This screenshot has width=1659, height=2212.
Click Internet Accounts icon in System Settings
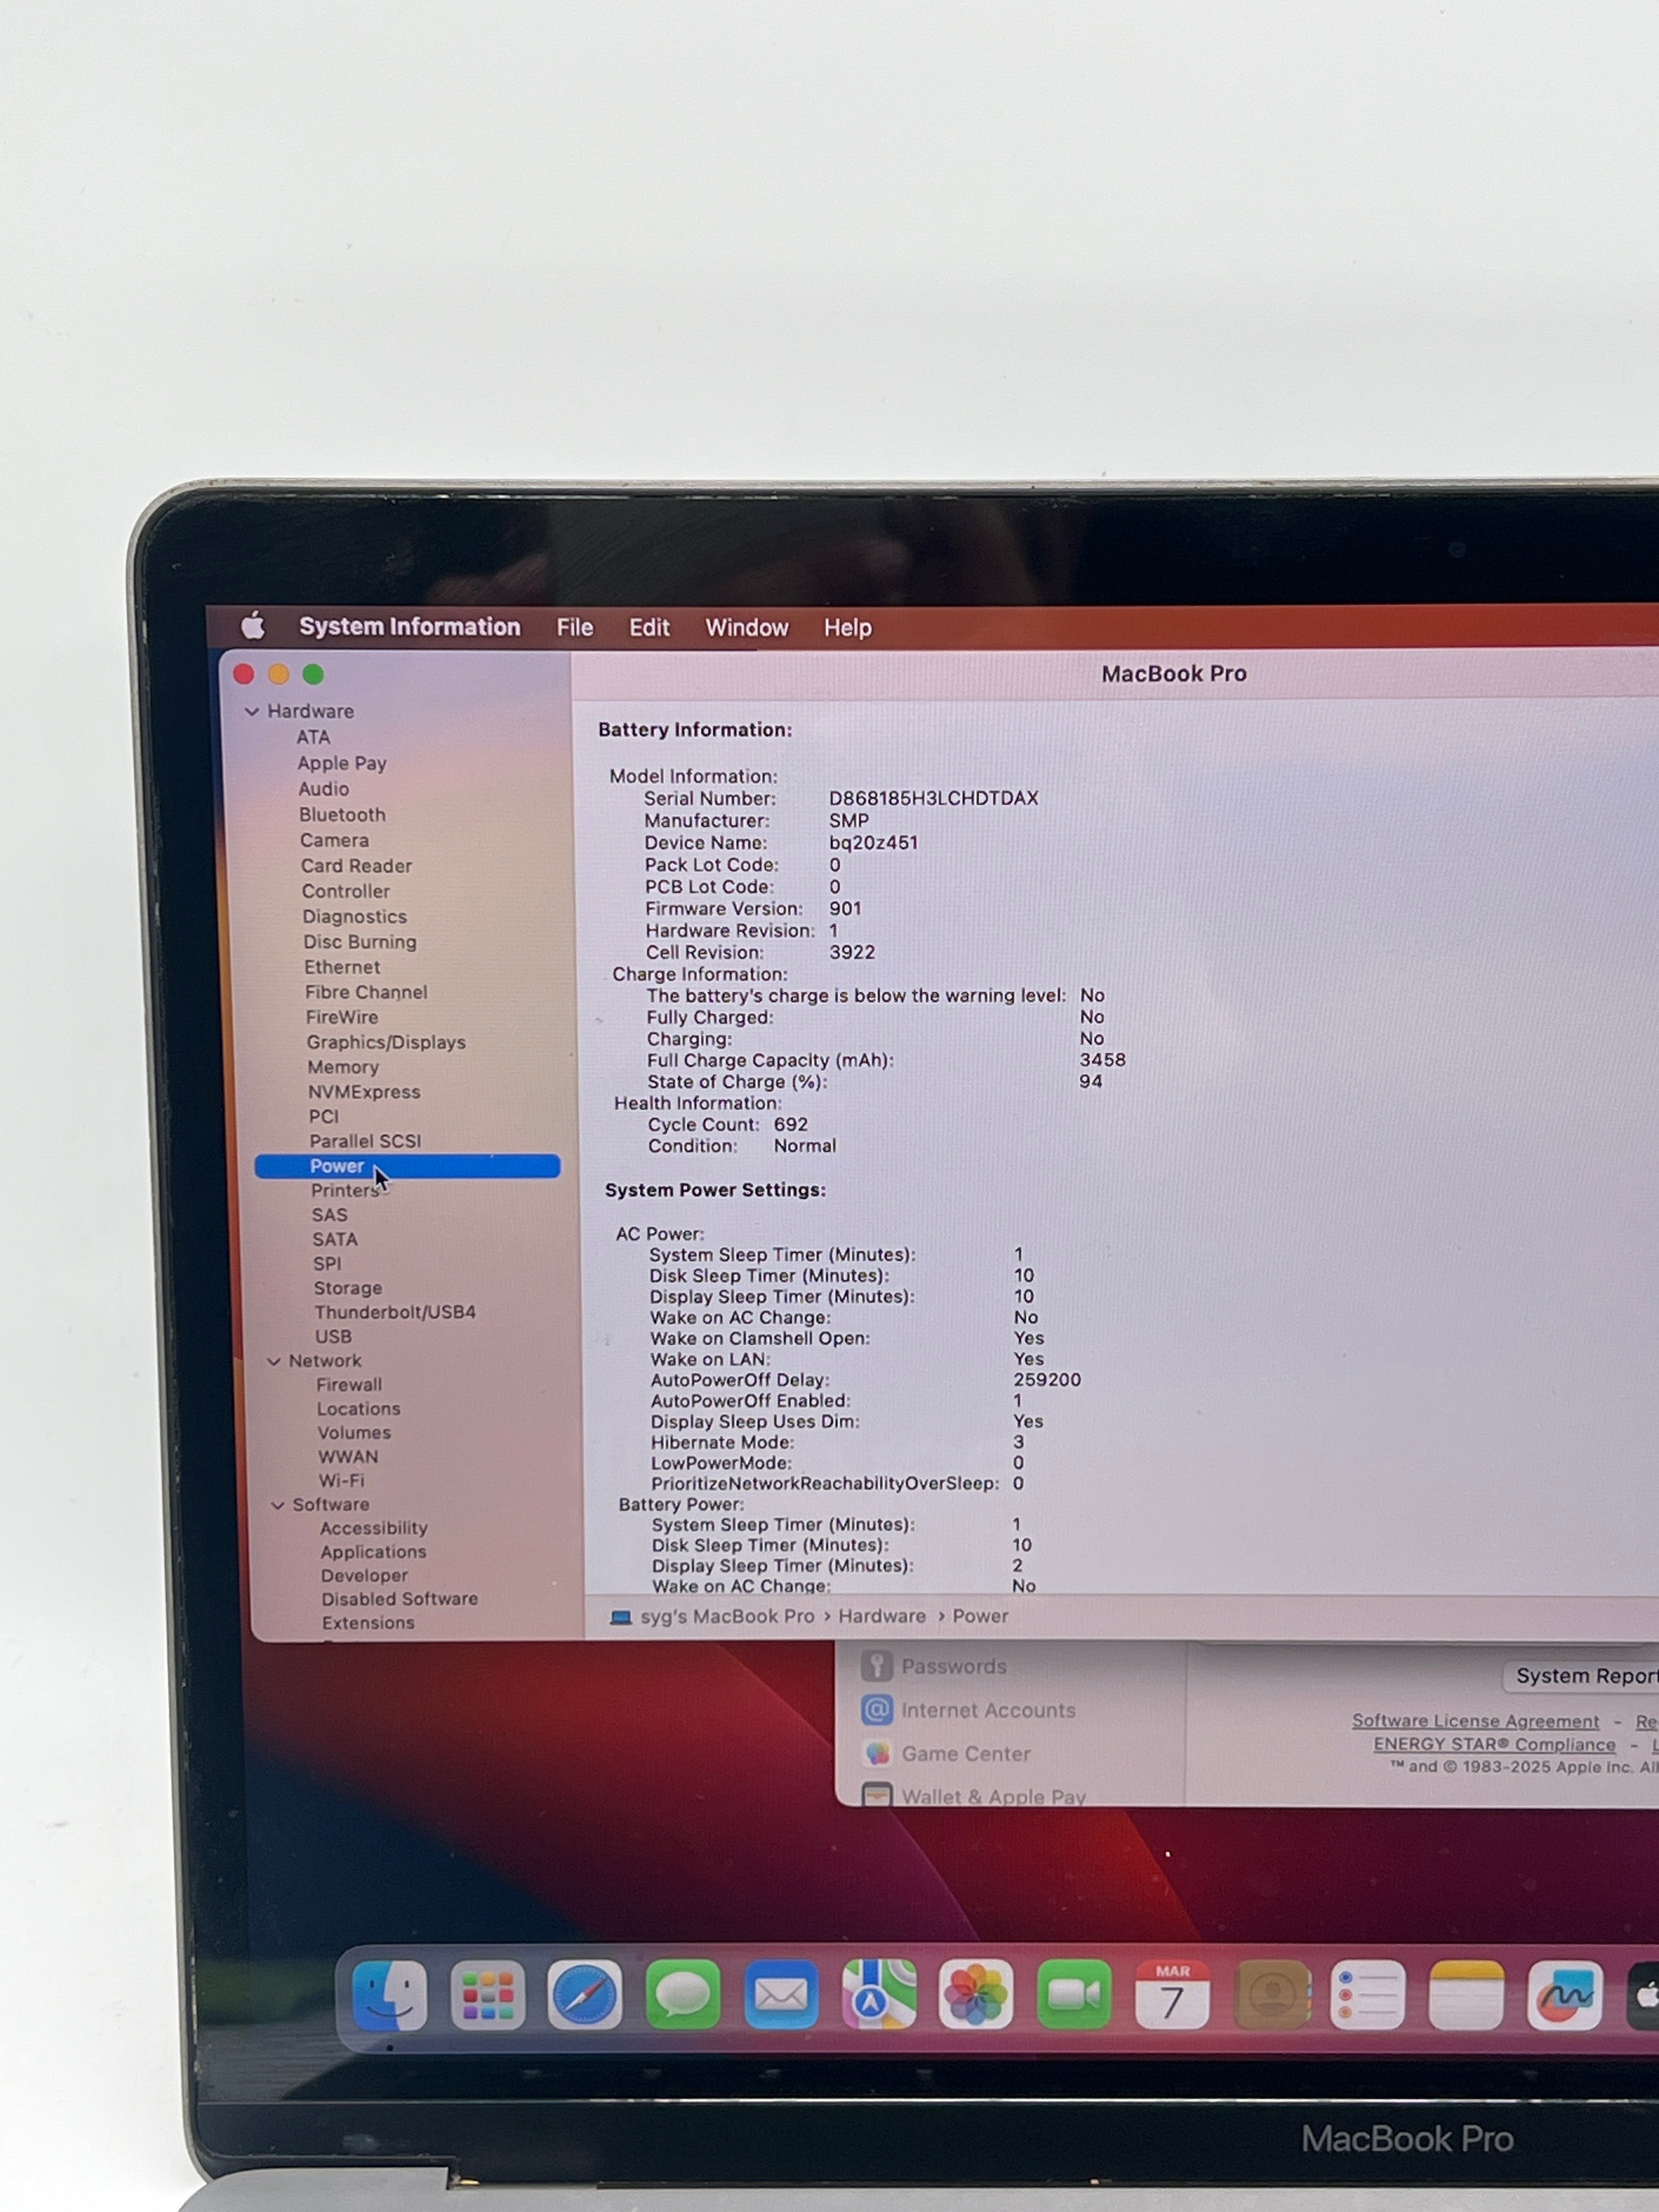(x=877, y=1710)
